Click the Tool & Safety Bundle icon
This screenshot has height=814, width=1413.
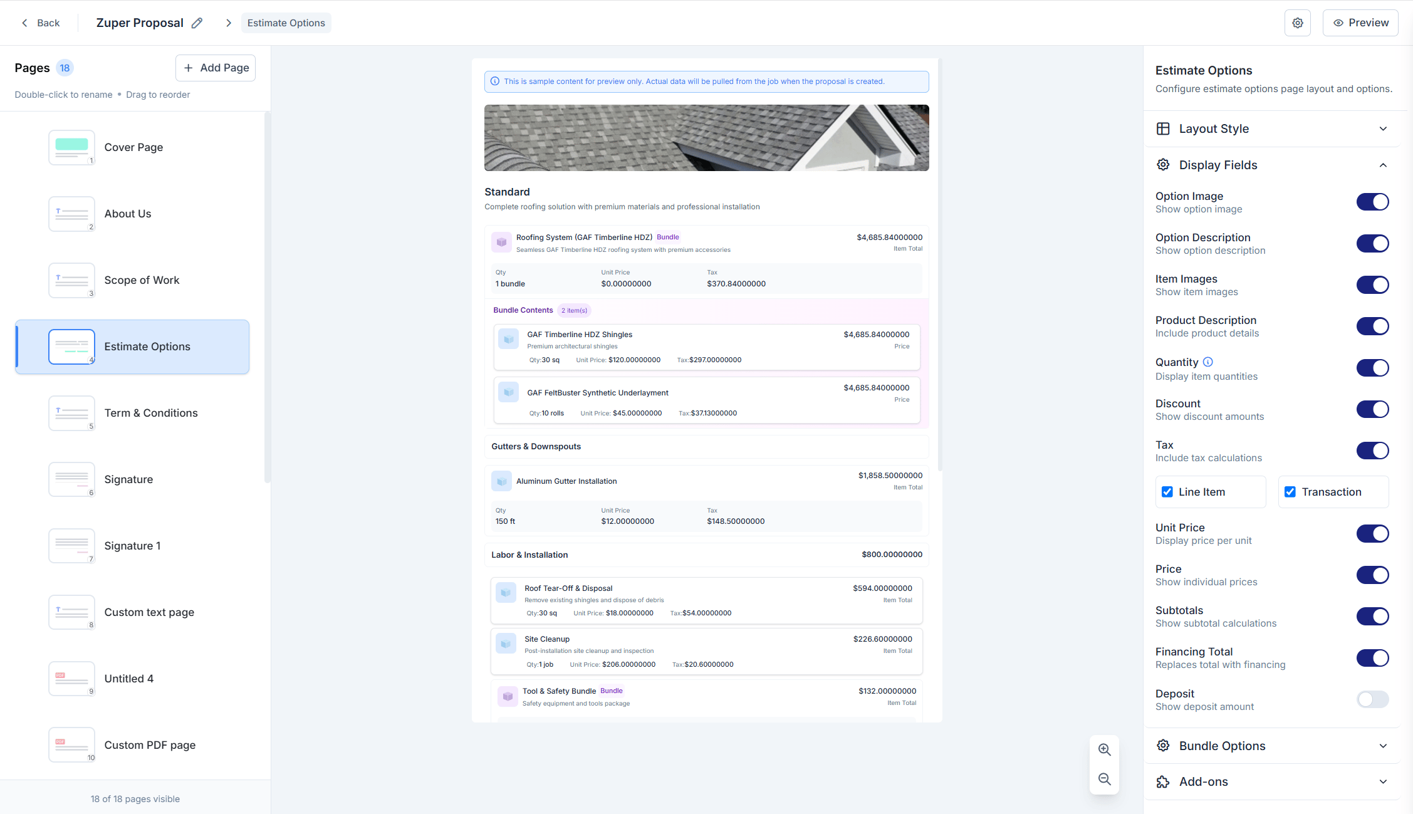[508, 696]
